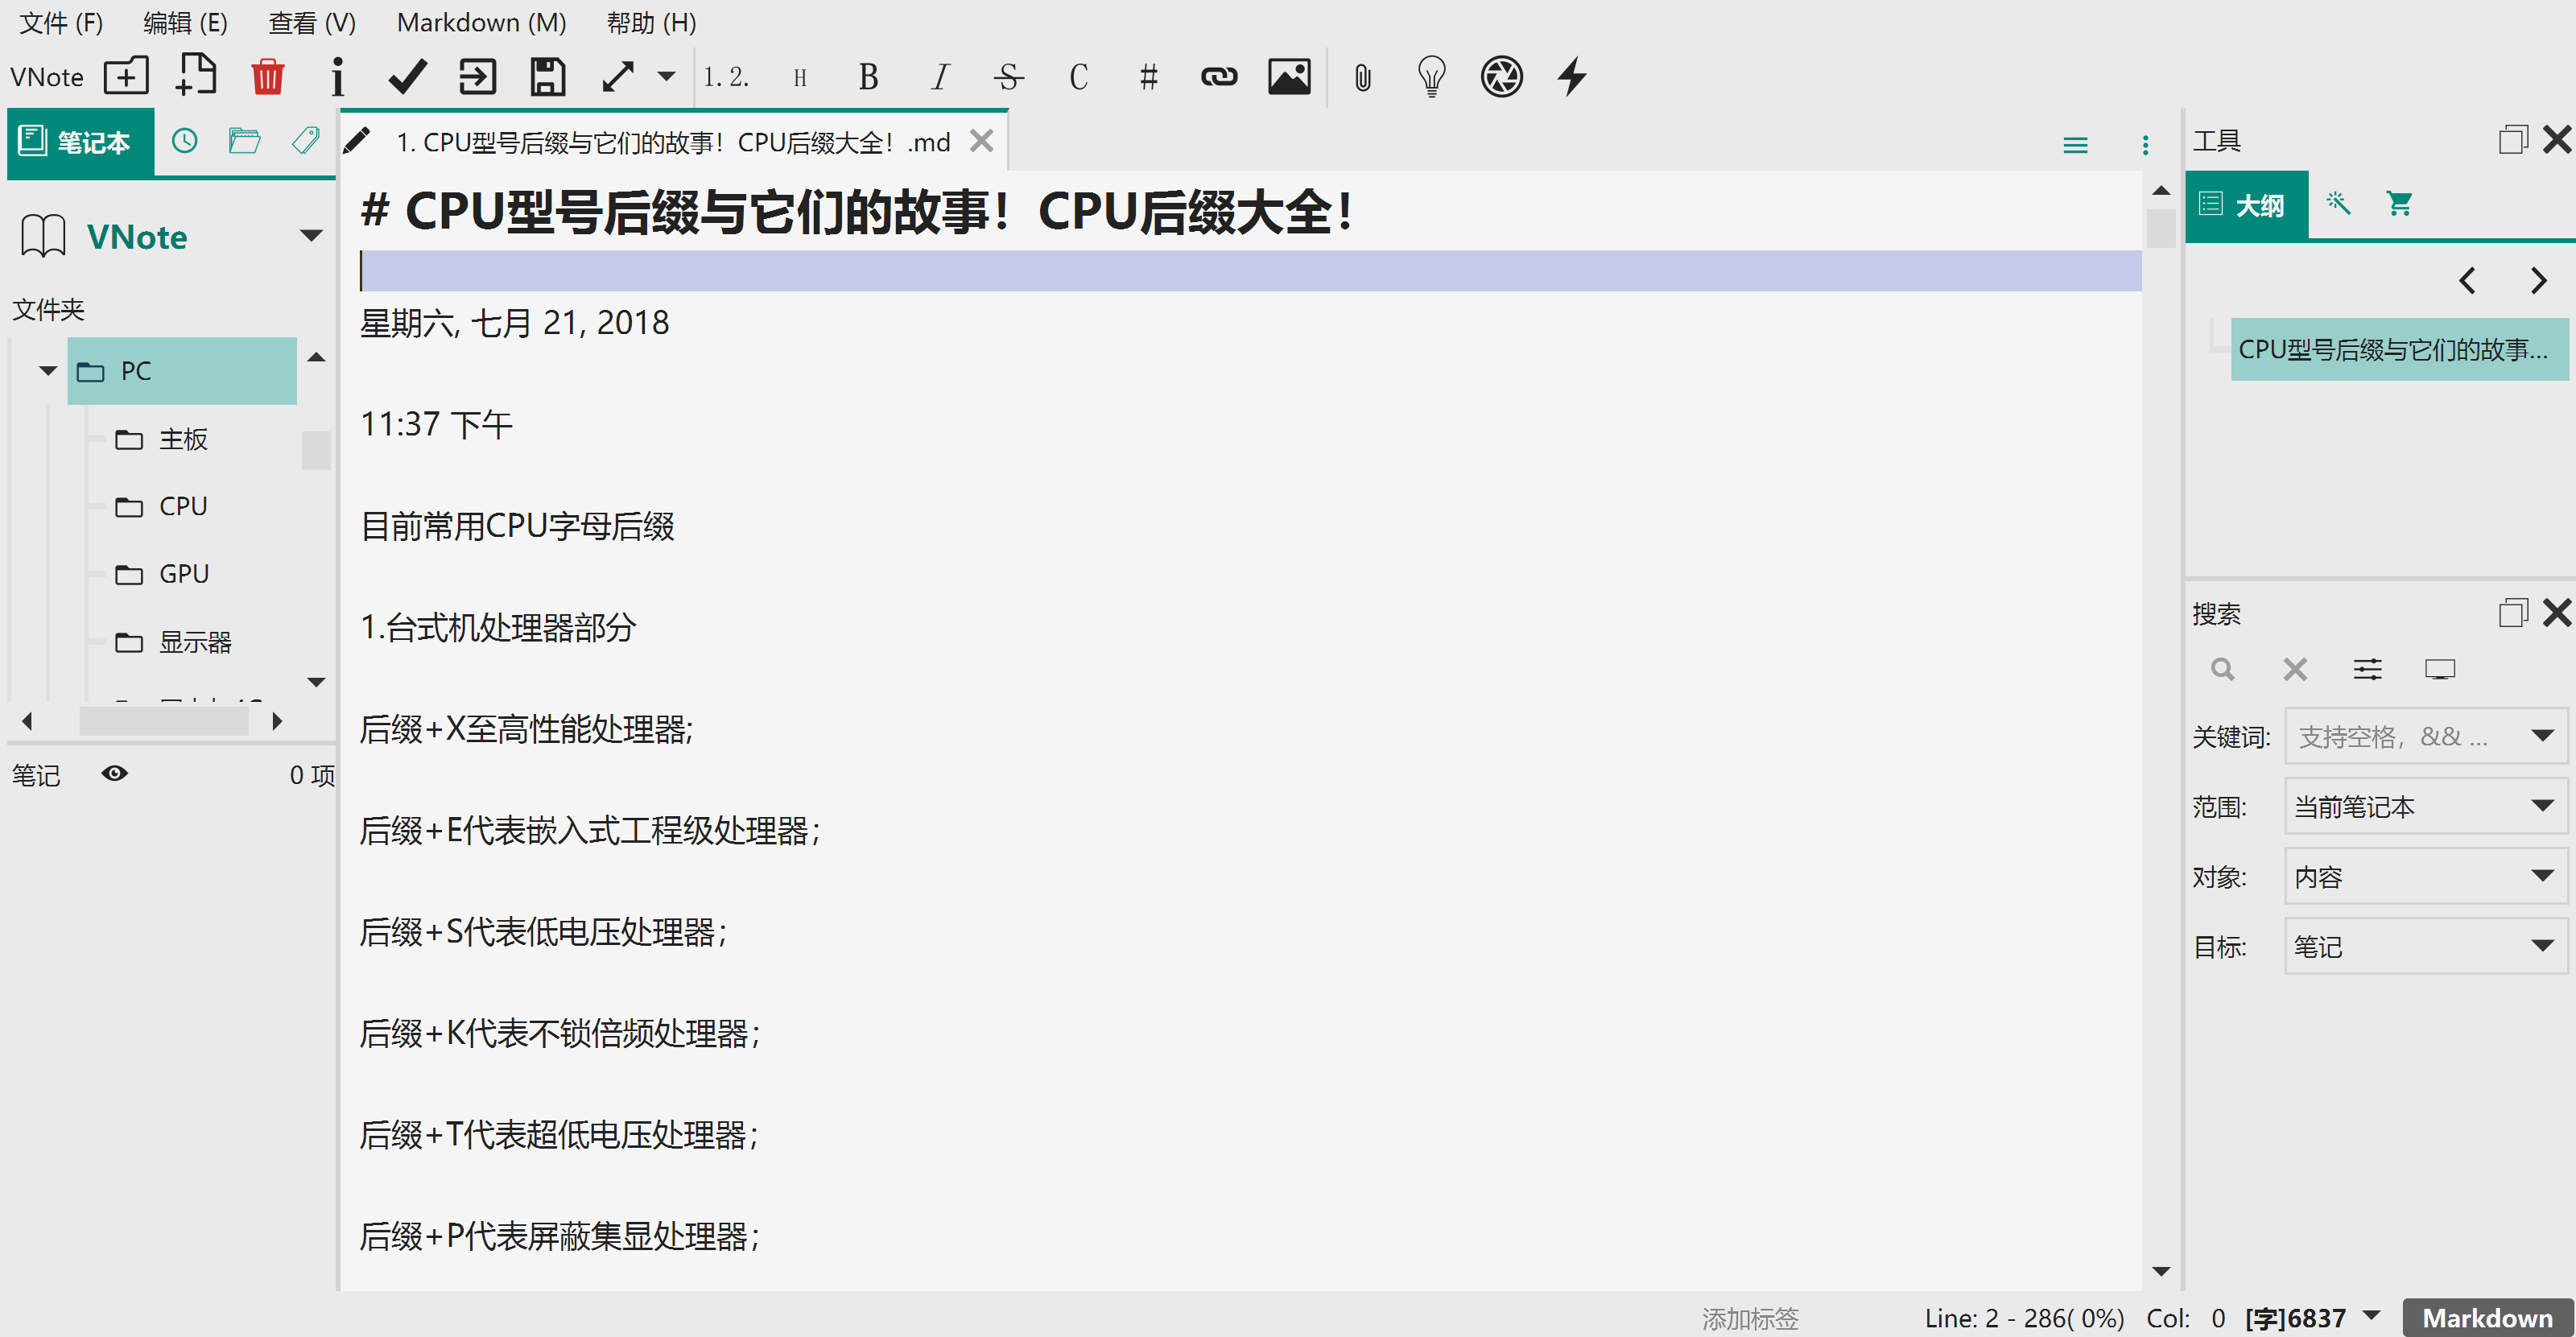Screen dimensions: 2576x1337
Task: Switch to the tag view in sidebar
Action: (306, 141)
